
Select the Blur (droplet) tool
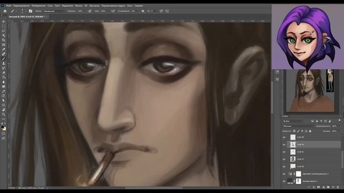(x=4, y=82)
